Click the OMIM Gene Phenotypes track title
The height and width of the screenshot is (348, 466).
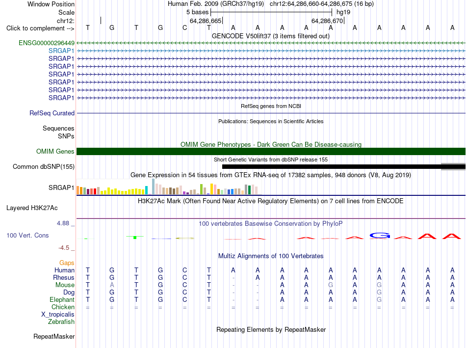271,145
